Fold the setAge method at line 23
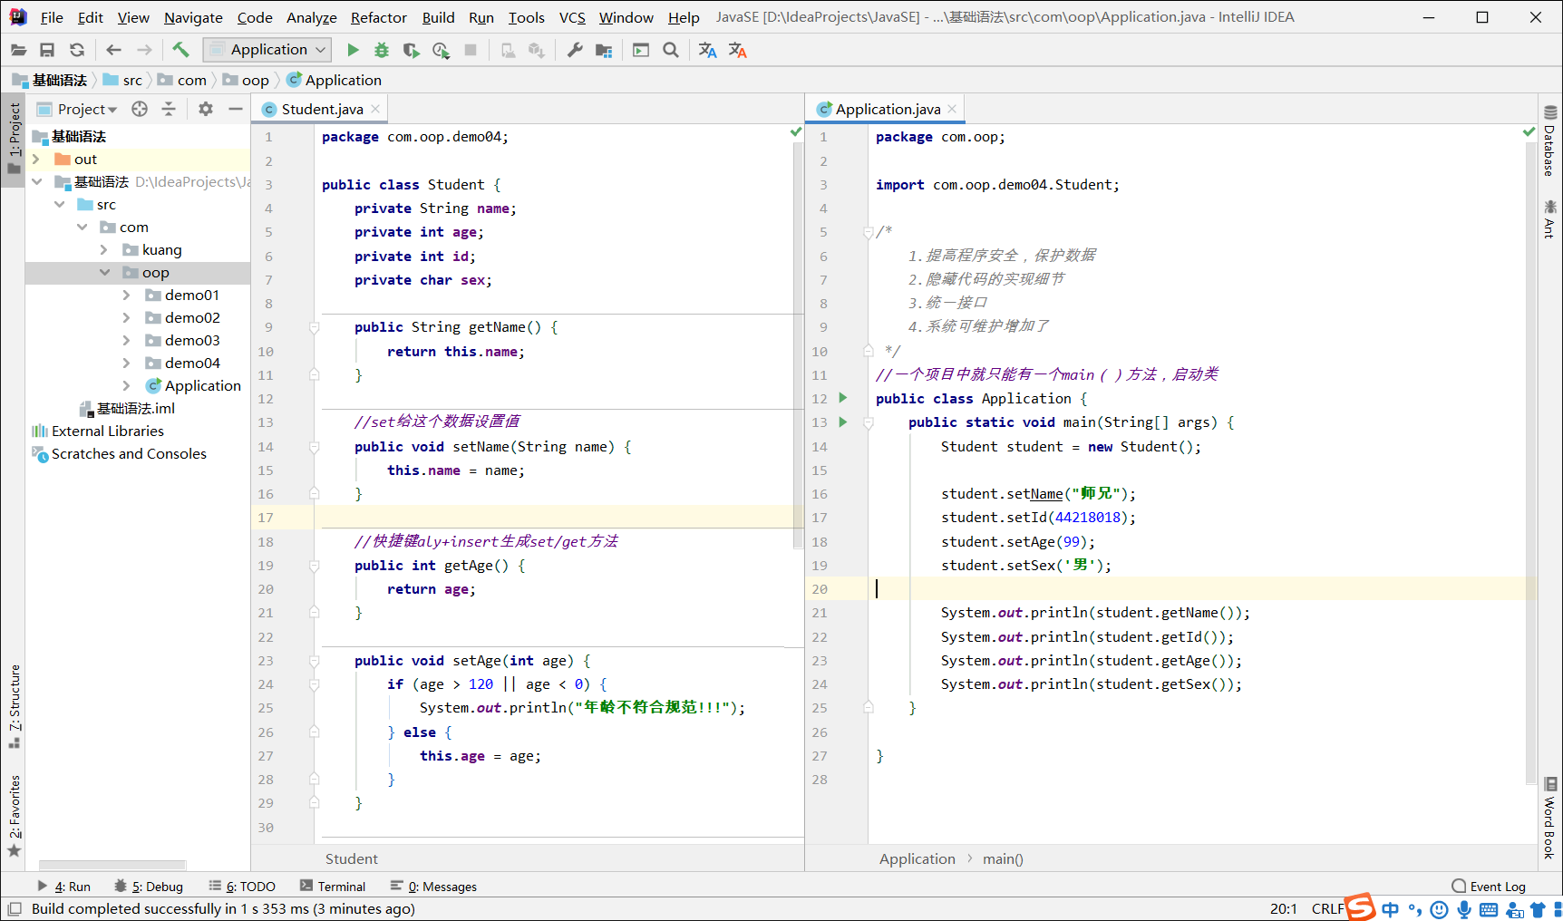Viewport: 1563px width, 921px height. [314, 661]
